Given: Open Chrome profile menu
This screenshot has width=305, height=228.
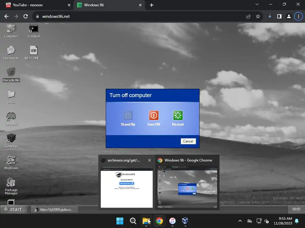Looking at the screenshot, I should coord(289,17).
